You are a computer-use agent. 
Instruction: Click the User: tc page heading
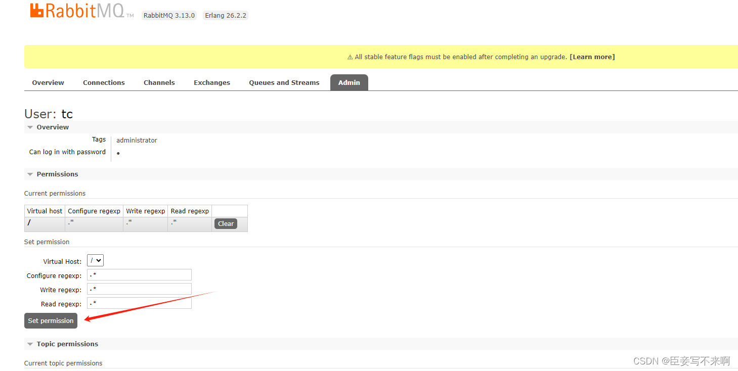pyautogui.click(x=49, y=114)
